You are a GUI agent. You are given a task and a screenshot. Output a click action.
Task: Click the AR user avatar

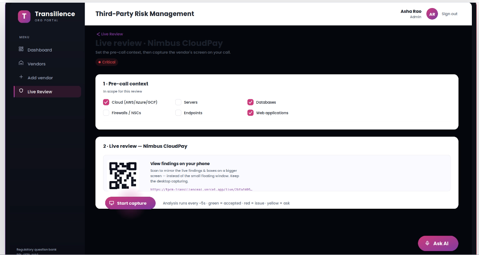pyautogui.click(x=432, y=14)
